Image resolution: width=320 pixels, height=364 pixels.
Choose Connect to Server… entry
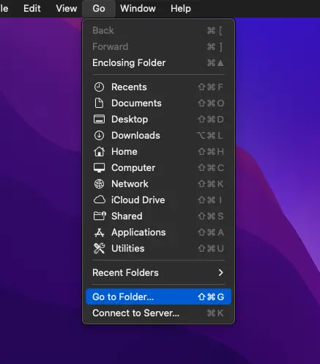pyautogui.click(x=158, y=313)
